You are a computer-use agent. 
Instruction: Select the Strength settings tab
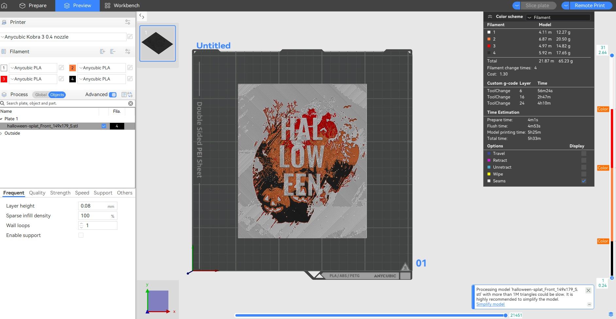point(60,193)
